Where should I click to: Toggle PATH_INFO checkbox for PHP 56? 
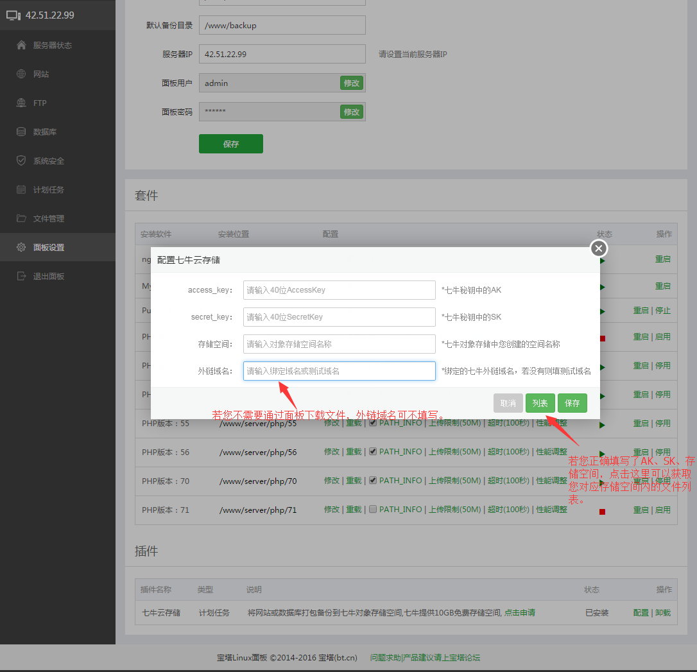(x=373, y=452)
